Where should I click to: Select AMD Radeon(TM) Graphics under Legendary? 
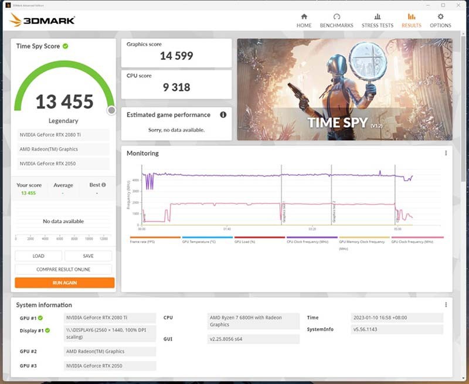point(63,149)
